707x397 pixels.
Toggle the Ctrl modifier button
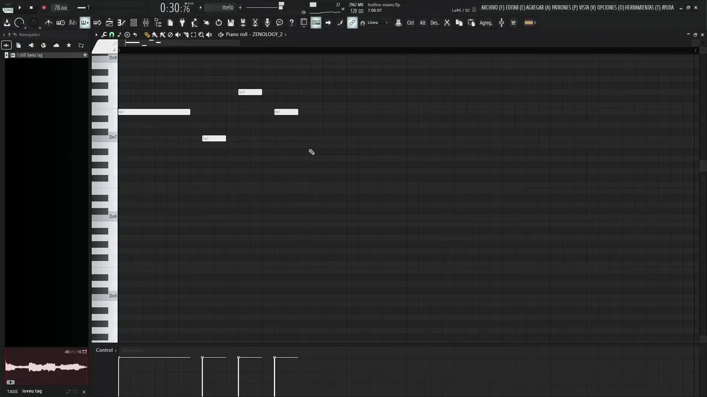tap(410, 23)
